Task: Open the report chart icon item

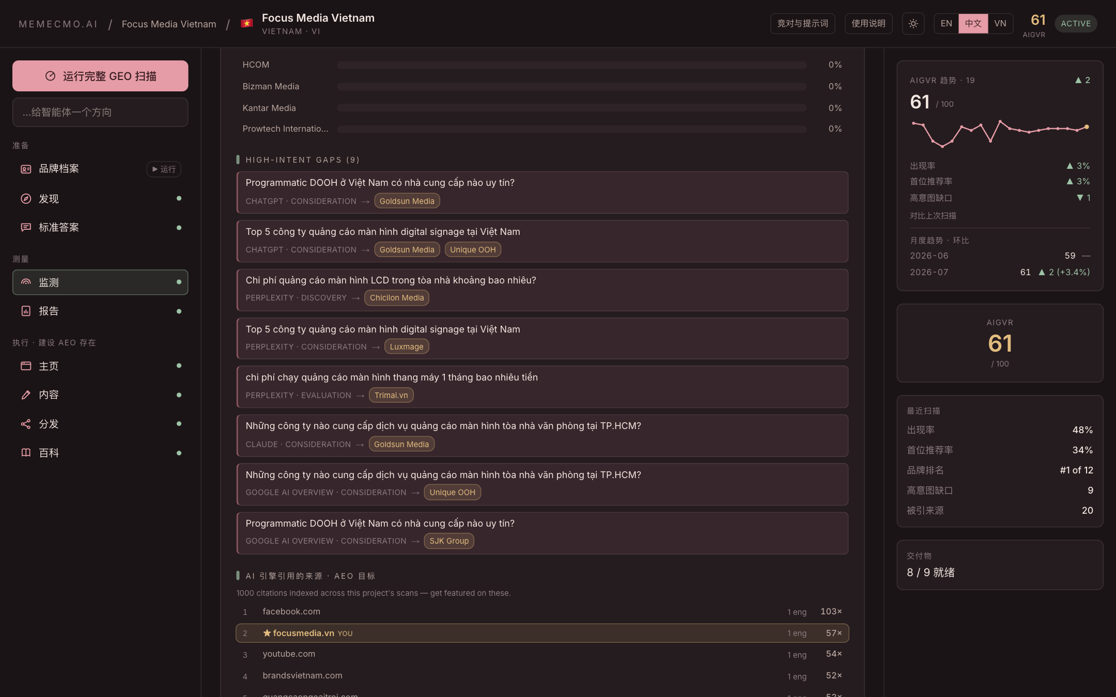Action: tap(26, 311)
